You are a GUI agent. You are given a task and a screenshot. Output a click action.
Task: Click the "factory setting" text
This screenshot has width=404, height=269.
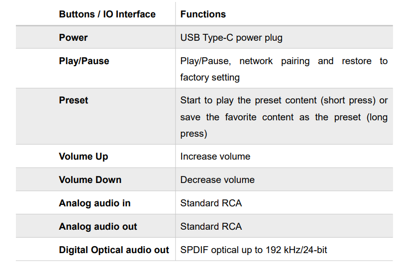click(x=210, y=77)
